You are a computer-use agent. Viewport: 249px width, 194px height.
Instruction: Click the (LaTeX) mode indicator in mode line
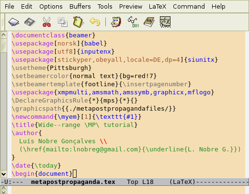coord(182,182)
